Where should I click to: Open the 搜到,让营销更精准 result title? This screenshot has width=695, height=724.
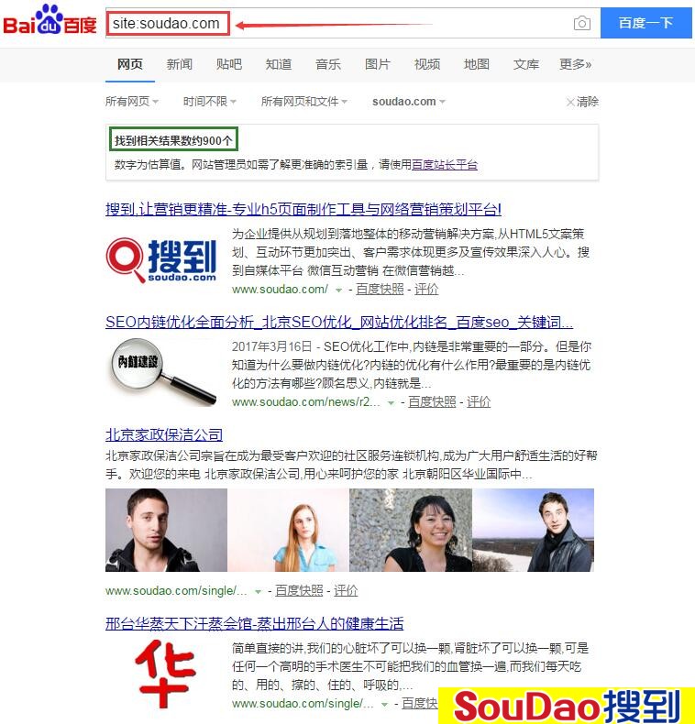303,209
